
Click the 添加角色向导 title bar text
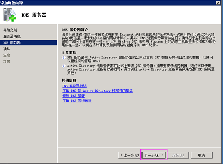(x=11, y=2)
